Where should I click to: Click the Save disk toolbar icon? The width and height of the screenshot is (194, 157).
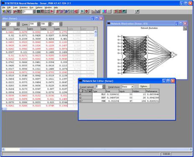[9, 11]
